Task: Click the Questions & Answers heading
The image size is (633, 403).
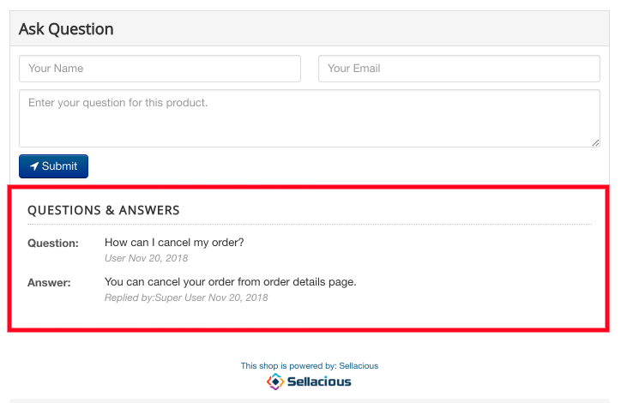Action: 103,210
